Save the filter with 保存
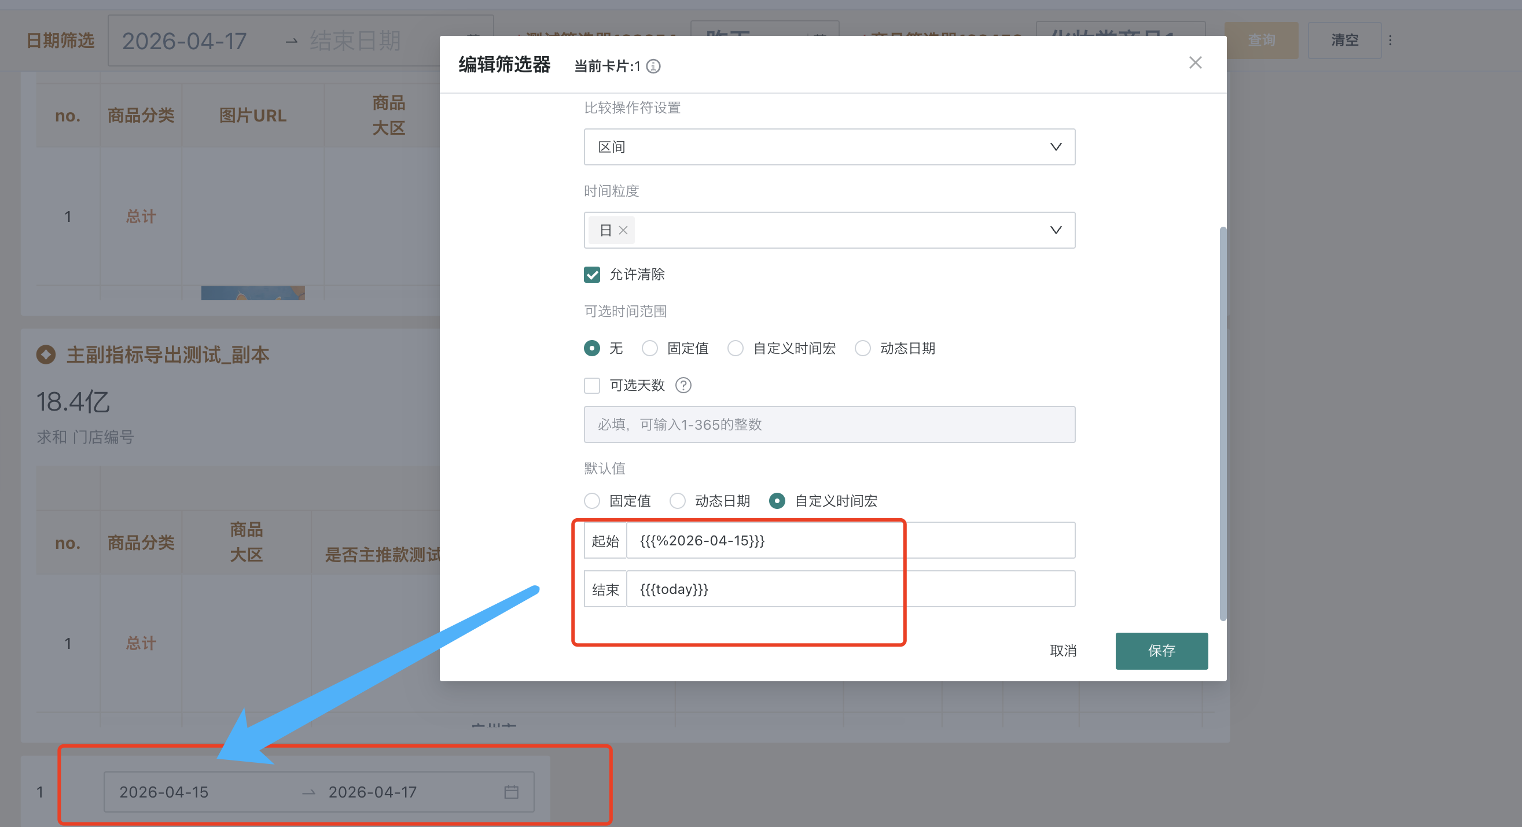The width and height of the screenshot is (1522, 827). (x=1161, y=651)
